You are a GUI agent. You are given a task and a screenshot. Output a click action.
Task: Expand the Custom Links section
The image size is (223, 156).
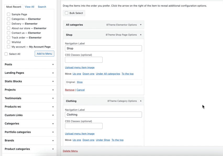coord(53,115)
